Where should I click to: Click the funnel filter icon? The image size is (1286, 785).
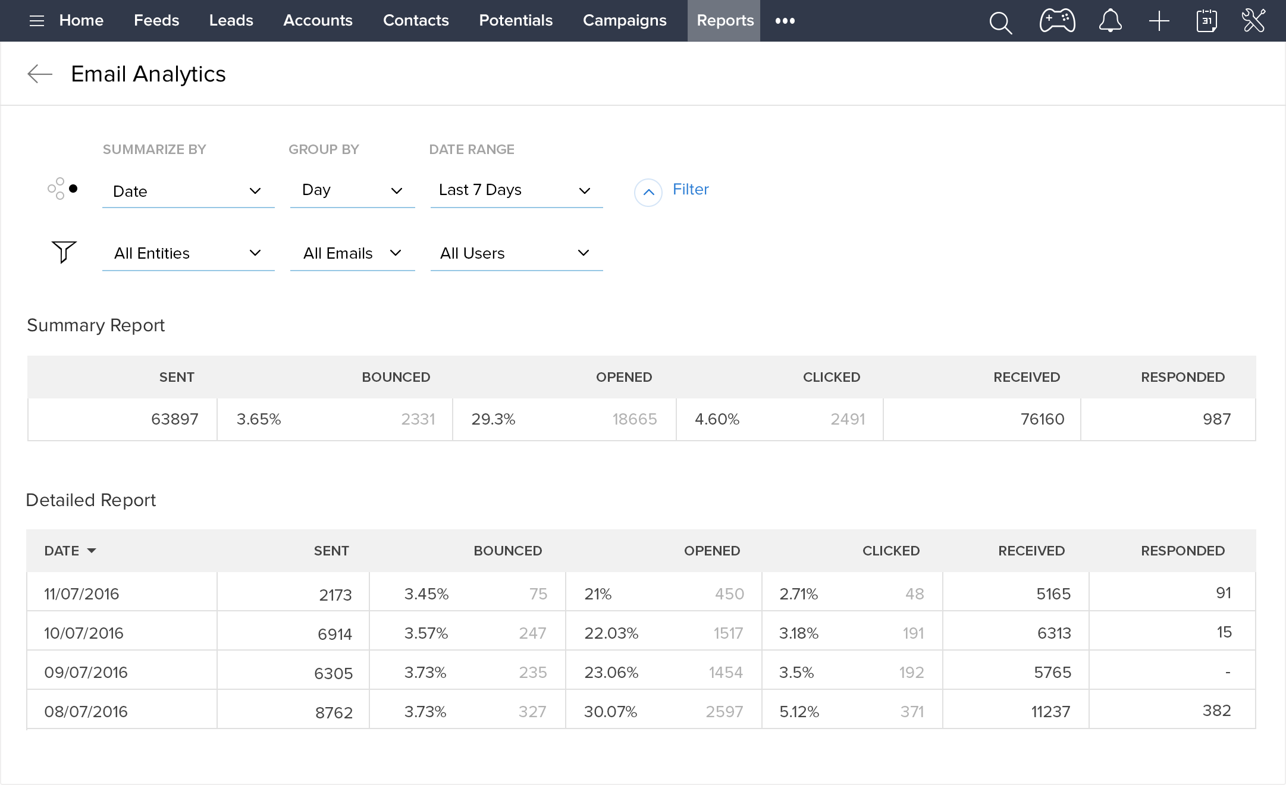point(64,252)
